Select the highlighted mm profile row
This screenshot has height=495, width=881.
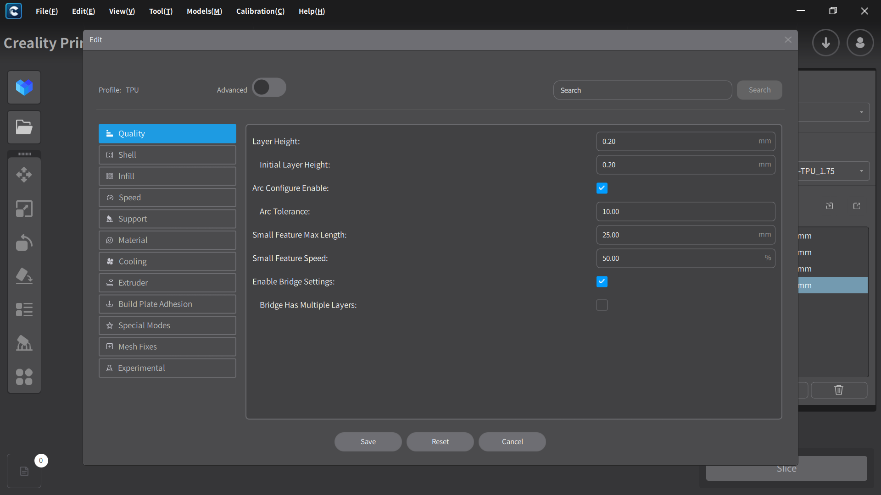tap(833, 285)
